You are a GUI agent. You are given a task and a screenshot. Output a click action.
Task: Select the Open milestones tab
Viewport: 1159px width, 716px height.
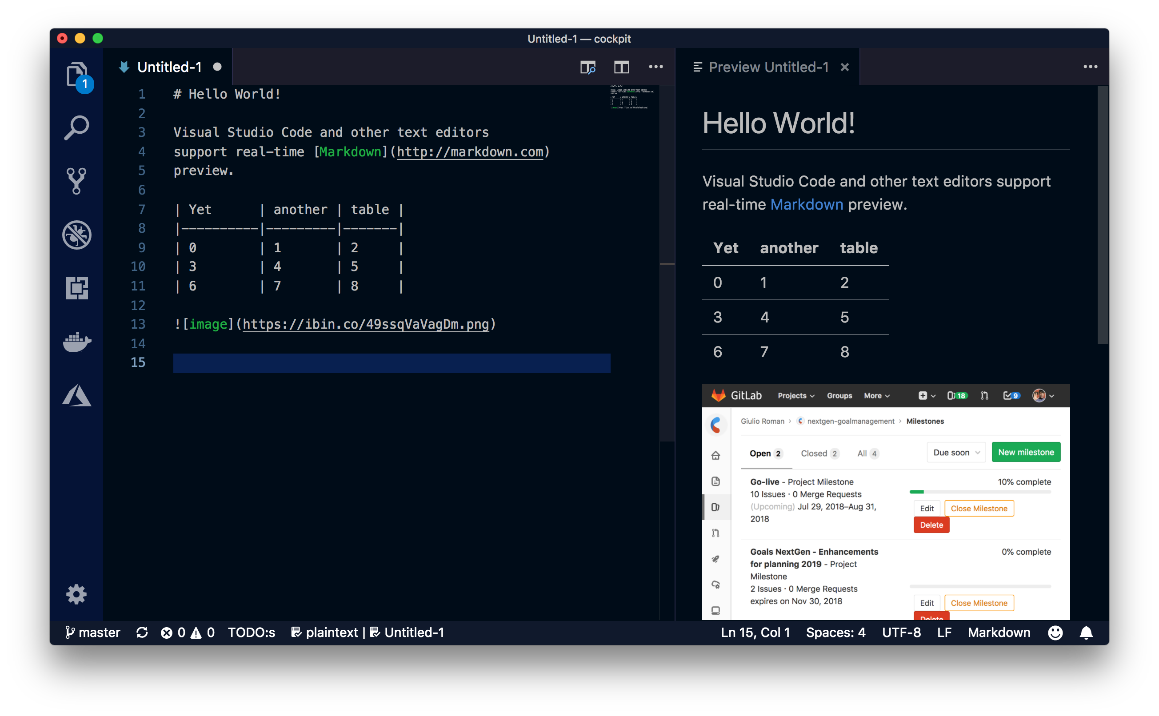[765, 453]
